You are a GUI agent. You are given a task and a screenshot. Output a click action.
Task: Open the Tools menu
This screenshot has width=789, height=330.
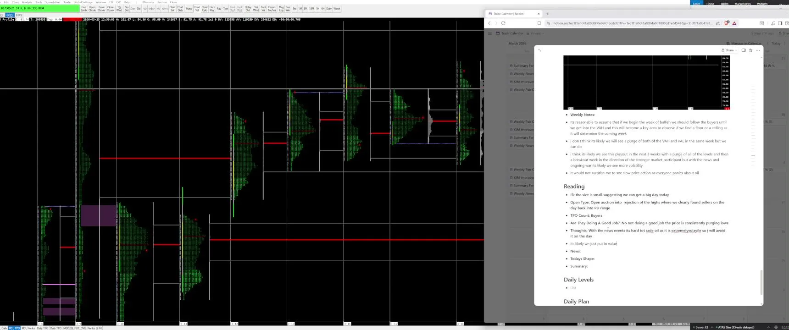pos(39,2)
